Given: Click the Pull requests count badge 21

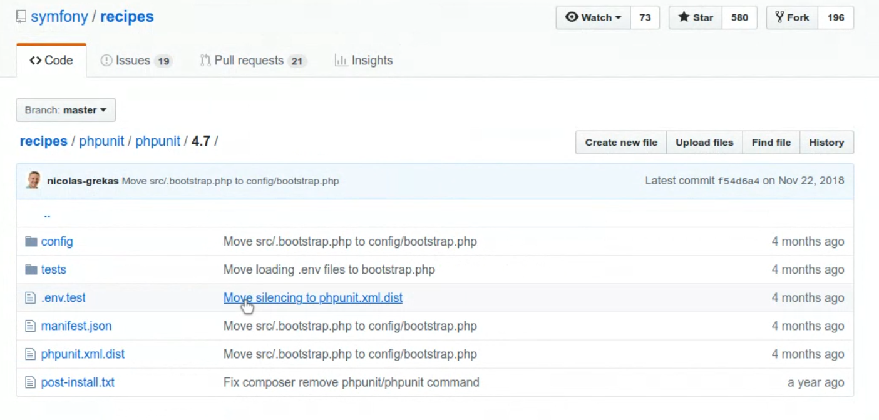Looking at the screenshot, I should 297,61.
